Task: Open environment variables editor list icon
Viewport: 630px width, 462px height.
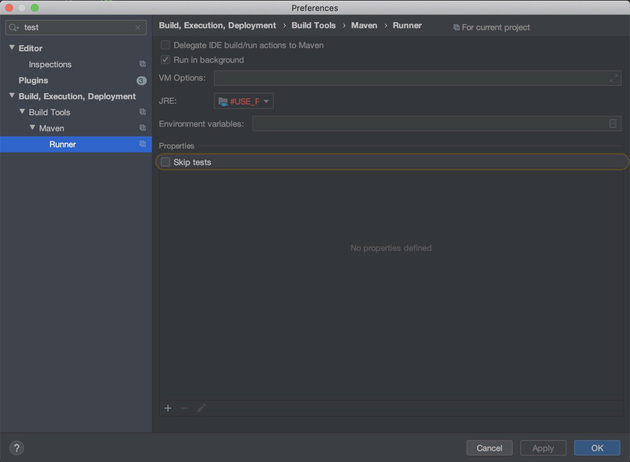Action: click(613, 124)
